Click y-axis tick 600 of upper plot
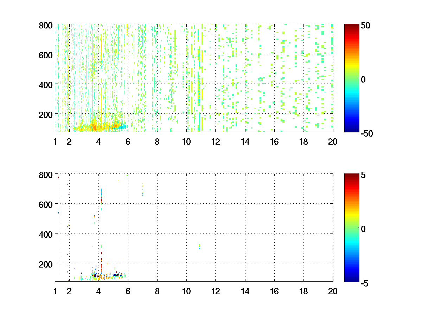This screenshot has width=422, height=316. click(46, 55)
